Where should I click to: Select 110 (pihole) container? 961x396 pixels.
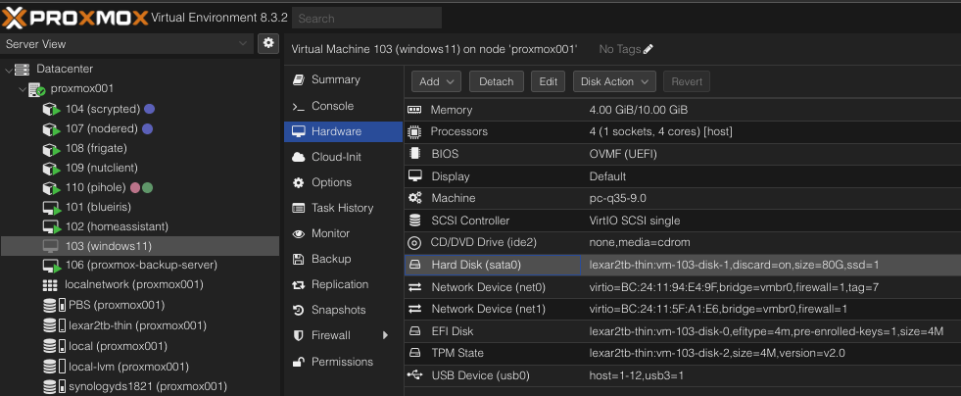(96, 187)
